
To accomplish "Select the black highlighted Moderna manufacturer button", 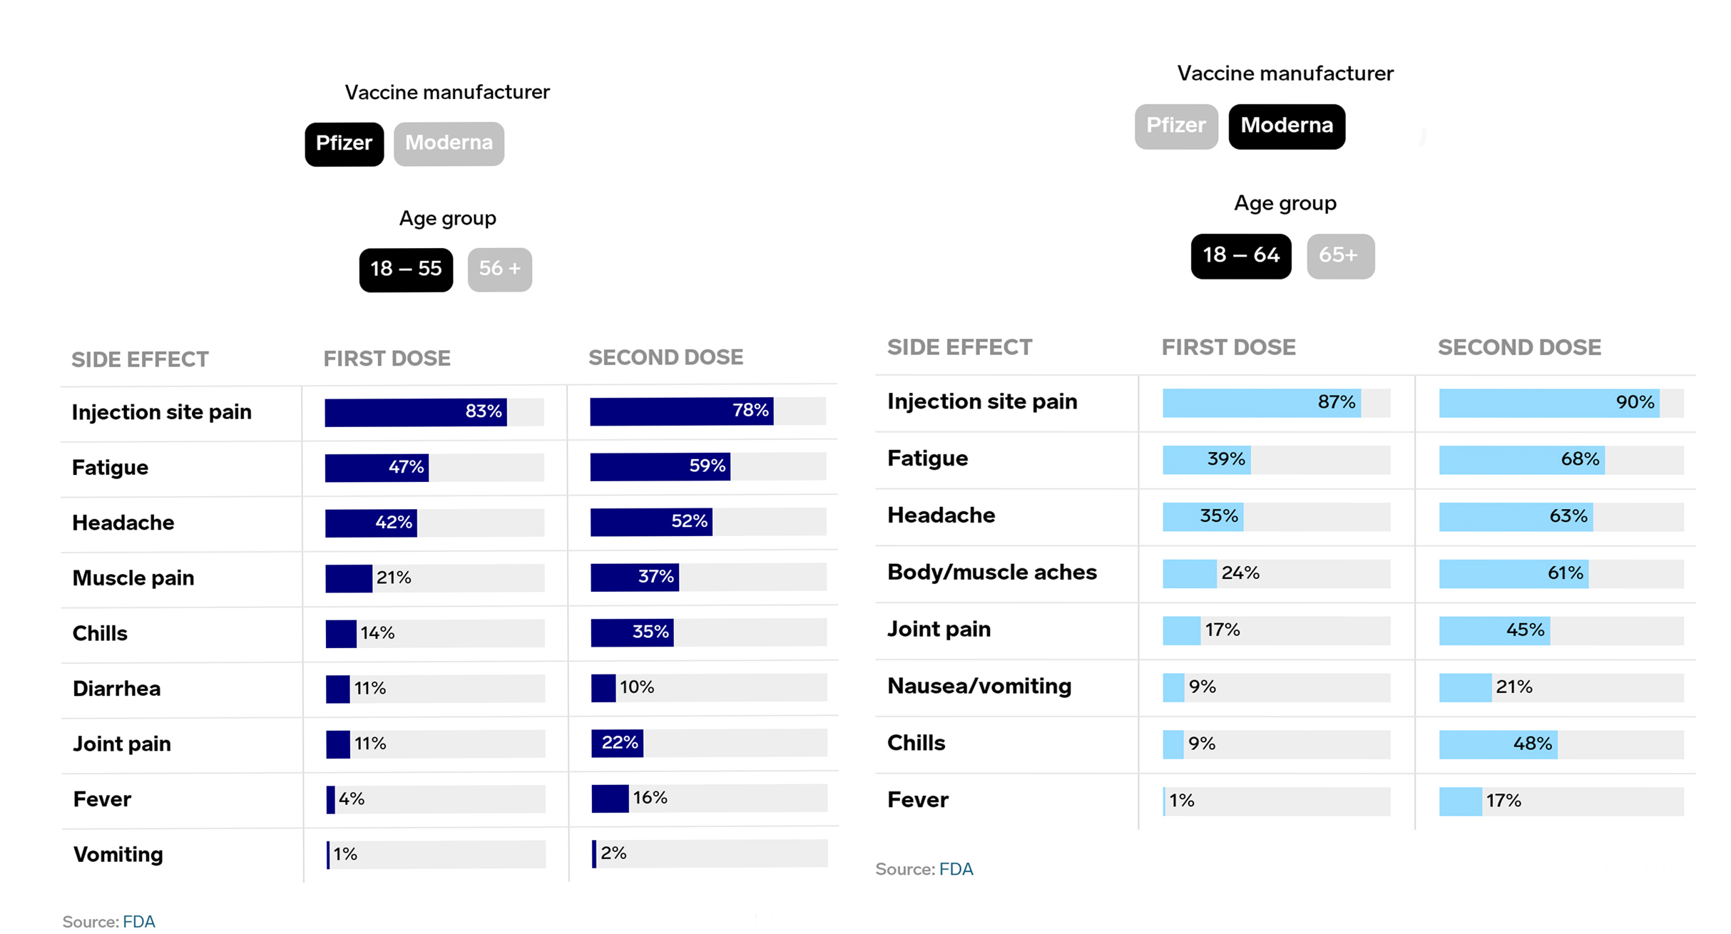I will point(1286,126).
